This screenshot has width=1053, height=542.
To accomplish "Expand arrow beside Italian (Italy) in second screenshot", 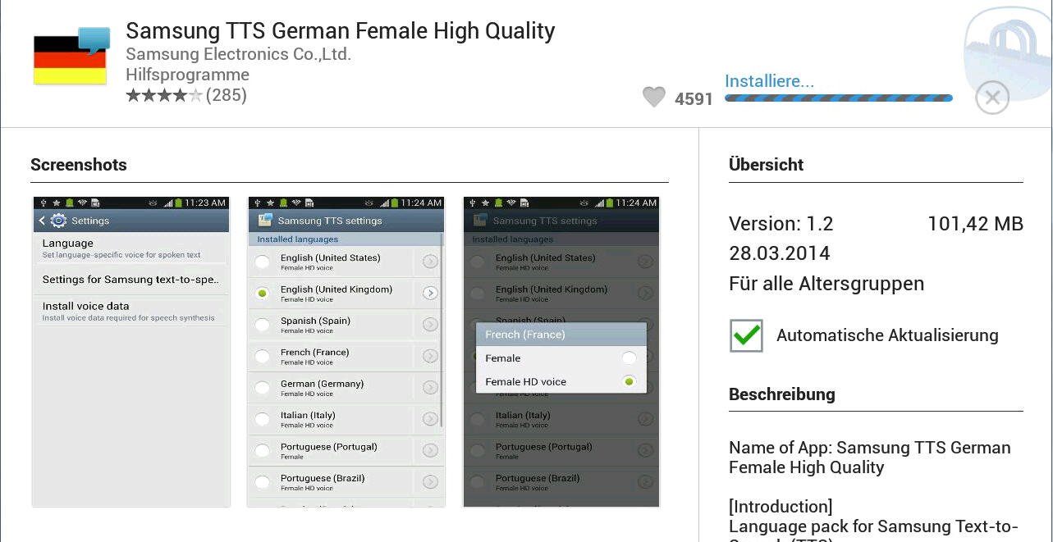I will 430,419.
